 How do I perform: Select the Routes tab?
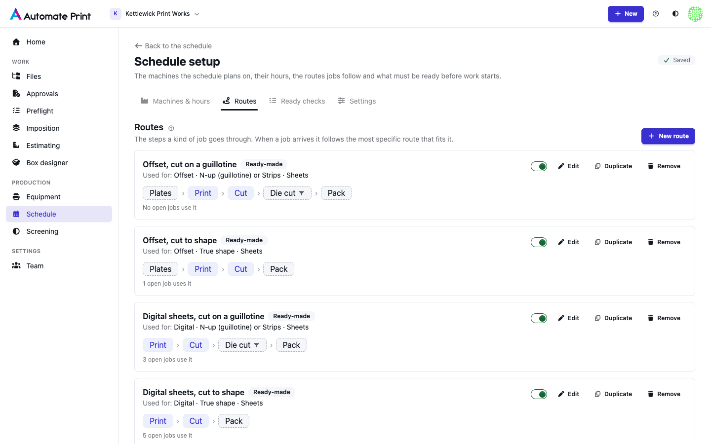pos(239,101)
